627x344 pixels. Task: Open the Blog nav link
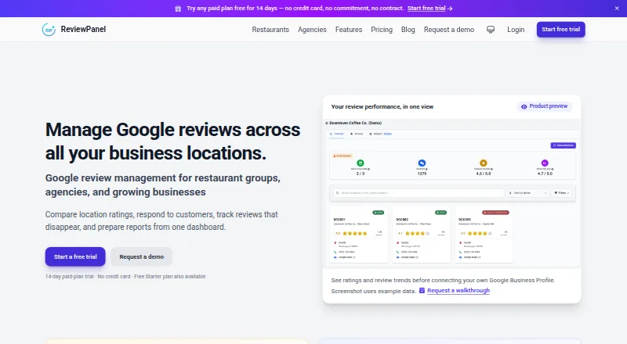click(408, 30)
